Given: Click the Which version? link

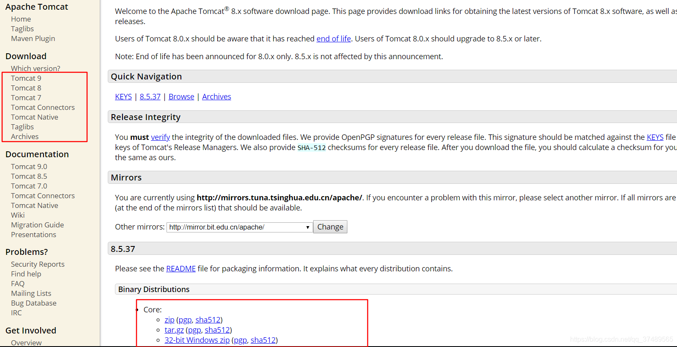Looking at the screenshot, I should pos(35,68).
